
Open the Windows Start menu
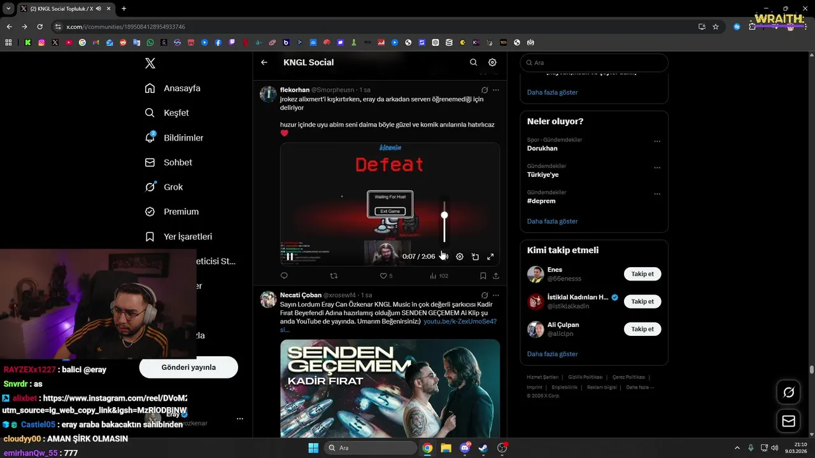pos(313,448)
